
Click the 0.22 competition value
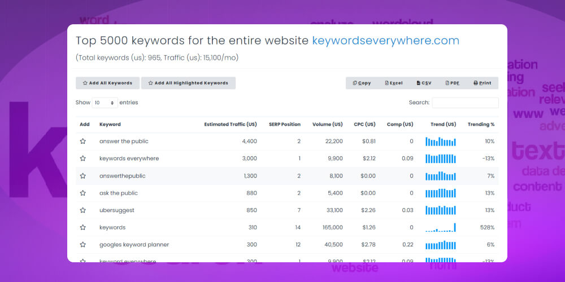[x=407, y=245]
